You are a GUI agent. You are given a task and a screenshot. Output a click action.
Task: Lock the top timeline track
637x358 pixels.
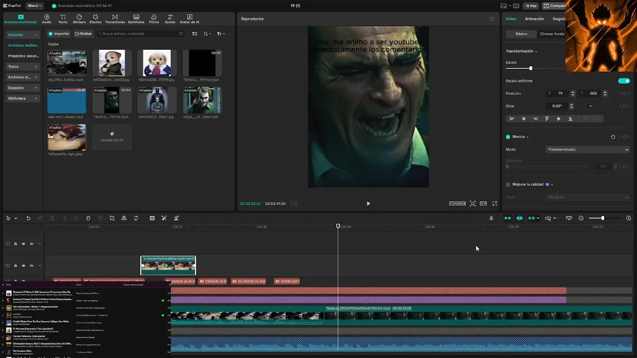coord(15,244)
